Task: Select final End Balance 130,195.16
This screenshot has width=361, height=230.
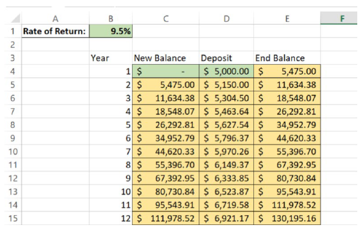Action: tap(287, 218)
